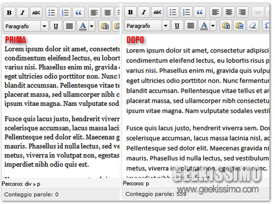This screenshot has height=204, width=275.
Task: Insert bulleted list in left editor
Action: pyautogui.click(x=52, y=13)
